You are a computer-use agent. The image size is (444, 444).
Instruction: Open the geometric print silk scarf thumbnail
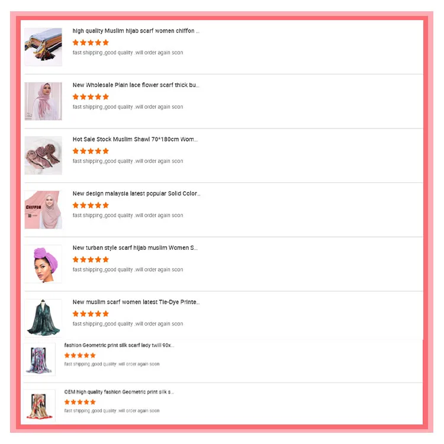tap(39, 359)
